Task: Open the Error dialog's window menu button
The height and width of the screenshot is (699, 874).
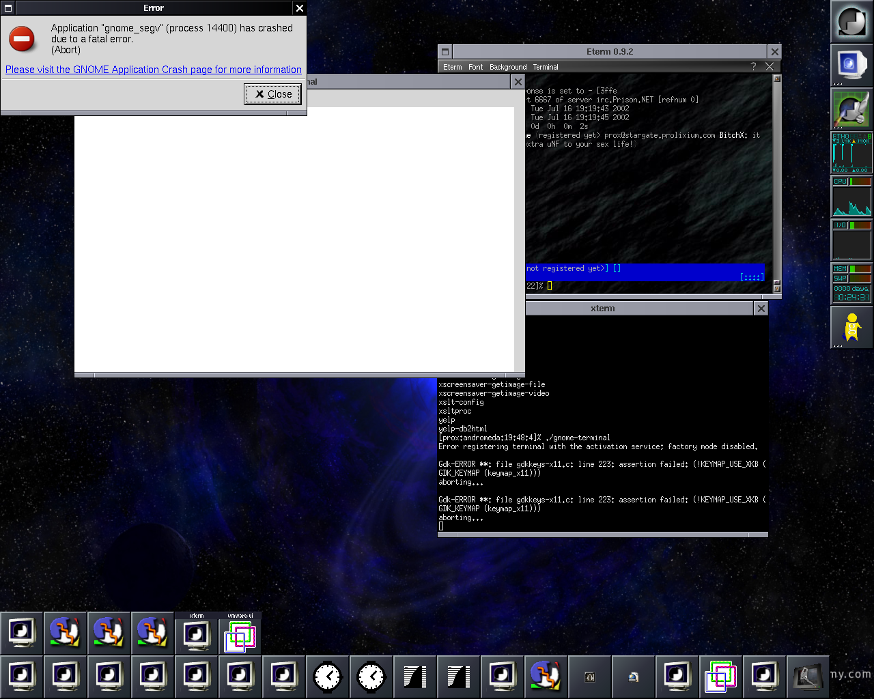Action: pyautogui.click(x=8, y=8)
